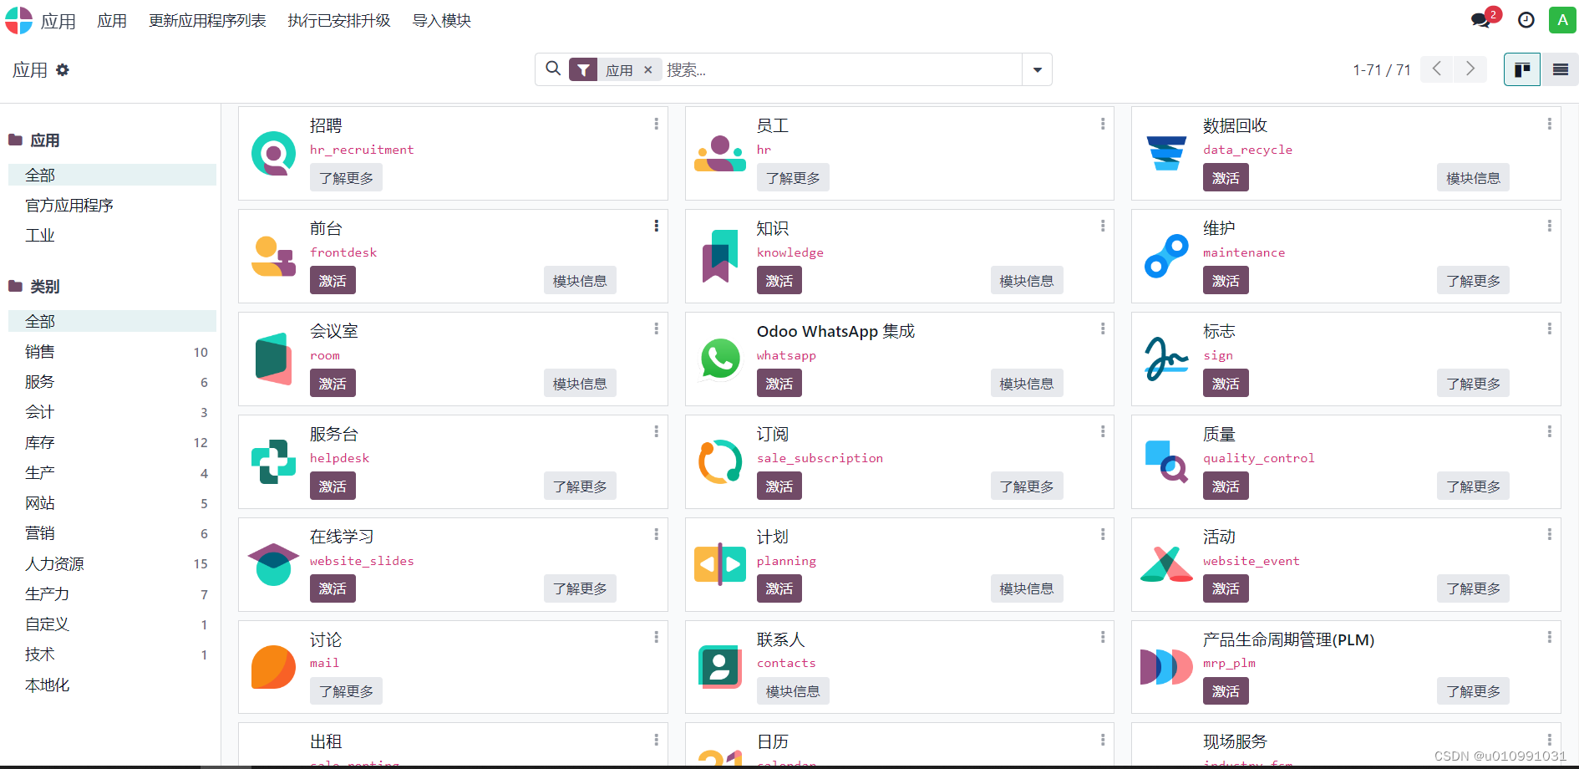Image resolution: width=1579 pixels, height=769 pixels.
Task: Click the search input field
Action: 842,70
